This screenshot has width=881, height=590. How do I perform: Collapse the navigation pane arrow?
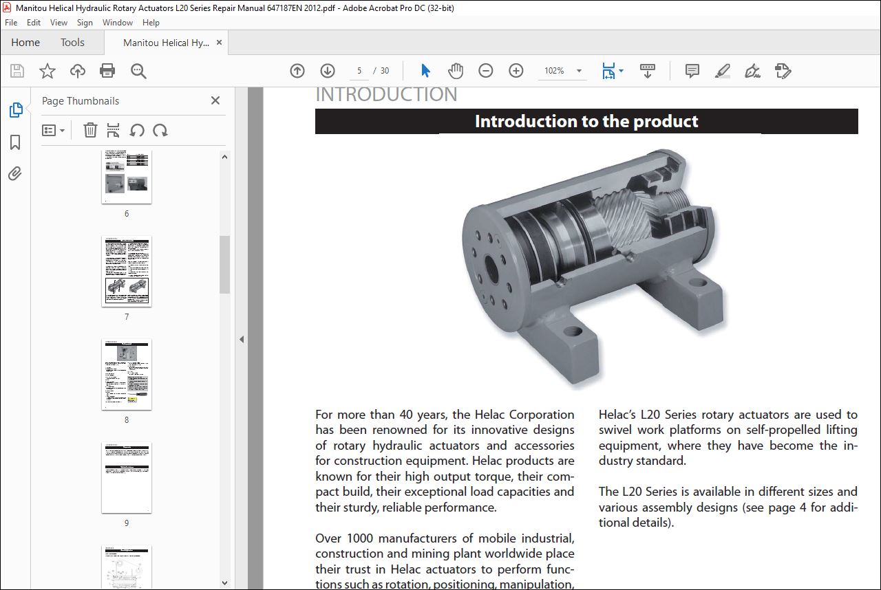click(x=242, y=339)
